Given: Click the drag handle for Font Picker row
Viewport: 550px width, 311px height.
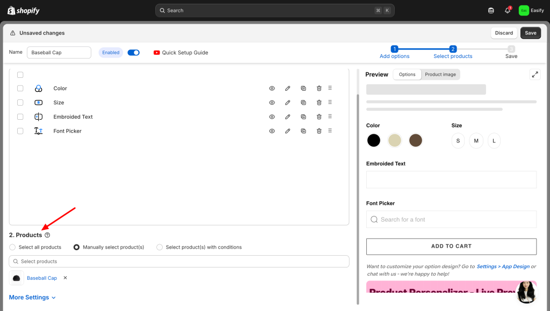Looking at the screenshot, I should [x=330, y=131].
